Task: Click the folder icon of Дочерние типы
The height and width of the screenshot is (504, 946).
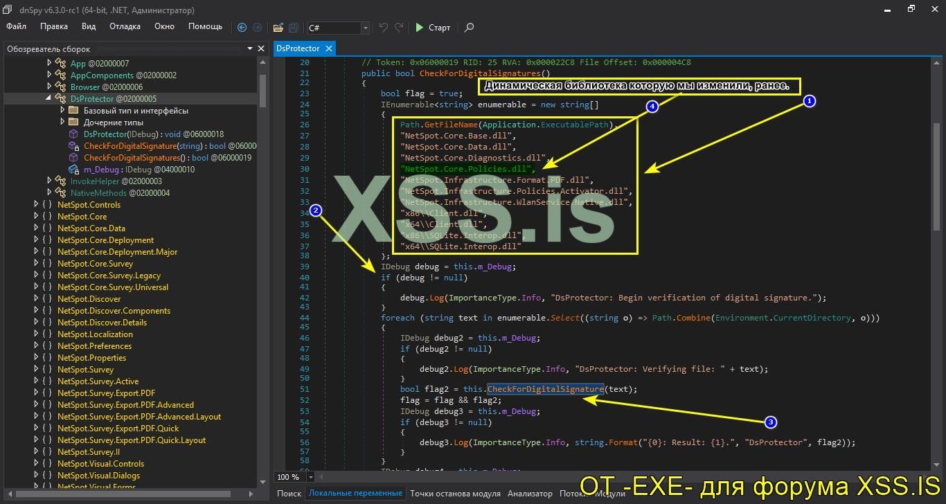Action: click(73, 123)
